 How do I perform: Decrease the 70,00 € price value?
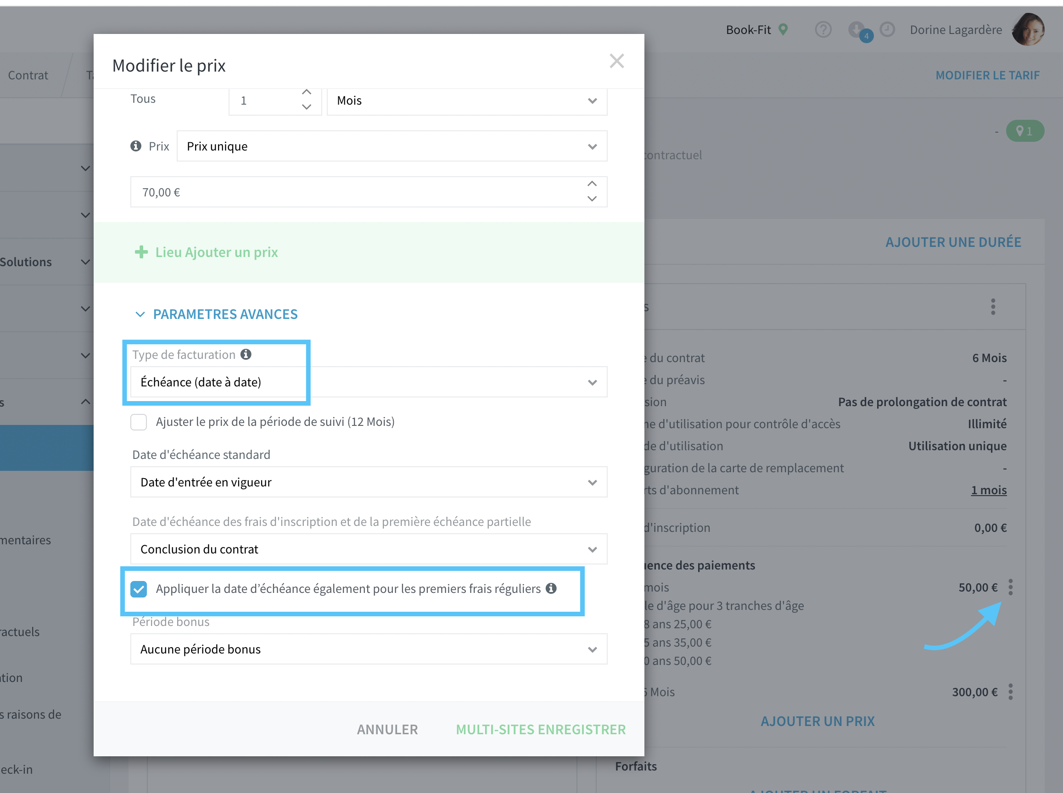coord(592,199)
